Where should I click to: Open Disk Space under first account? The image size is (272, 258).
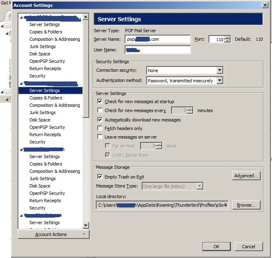(40, 54)
